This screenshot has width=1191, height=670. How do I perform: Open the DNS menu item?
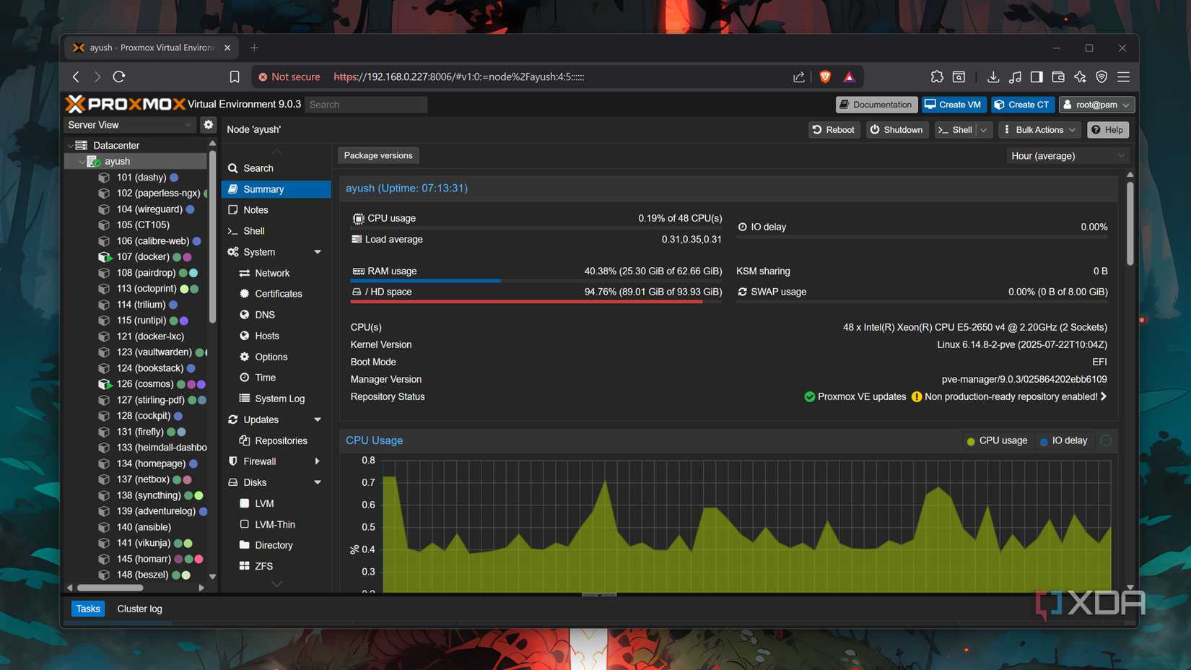point(276,315)
